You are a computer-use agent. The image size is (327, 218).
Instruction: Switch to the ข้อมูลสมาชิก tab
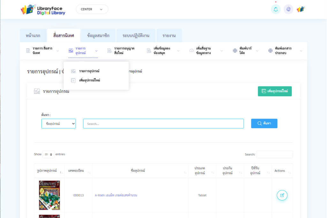(x=98, y=35)
